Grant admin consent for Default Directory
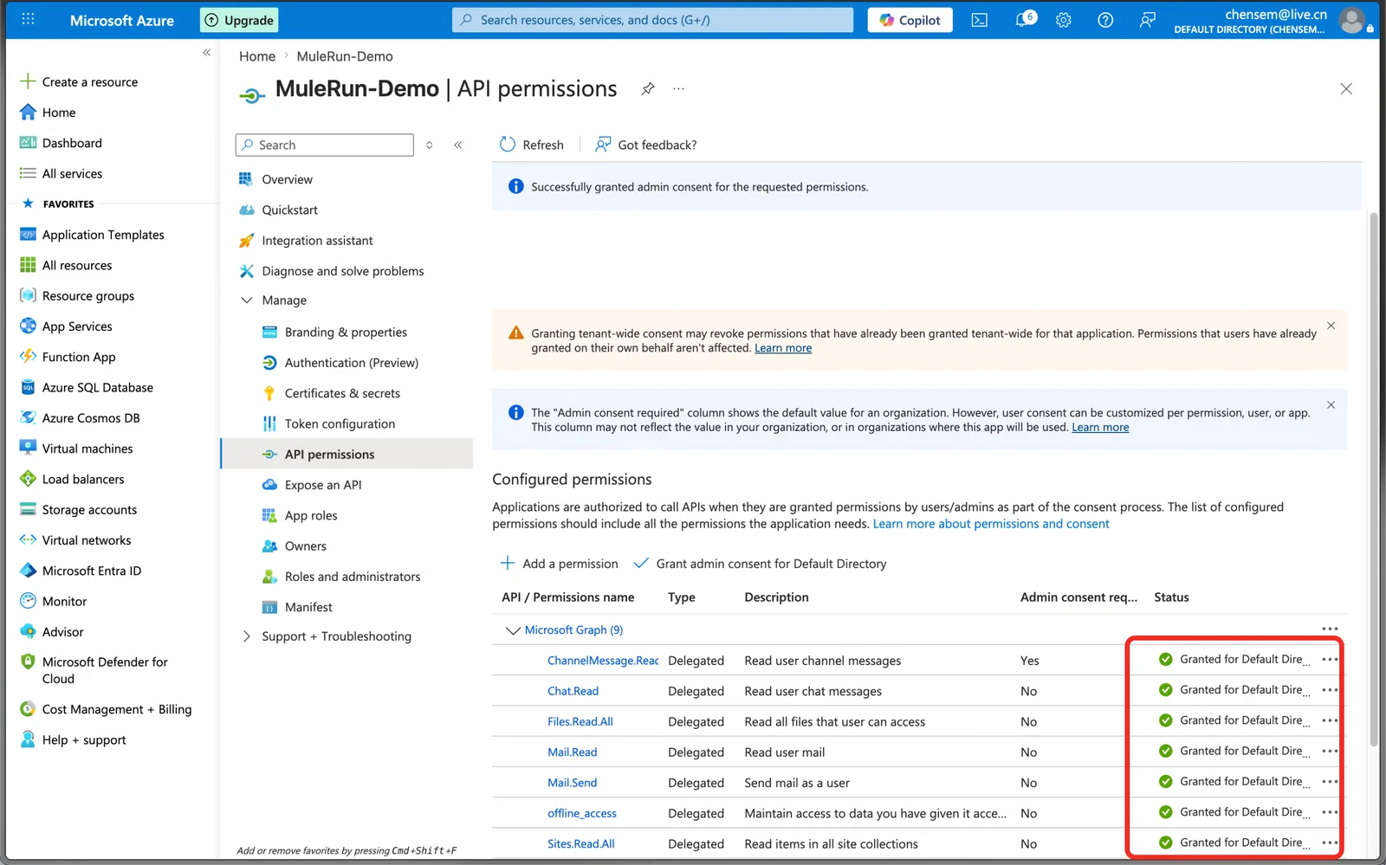 (761, 564)
